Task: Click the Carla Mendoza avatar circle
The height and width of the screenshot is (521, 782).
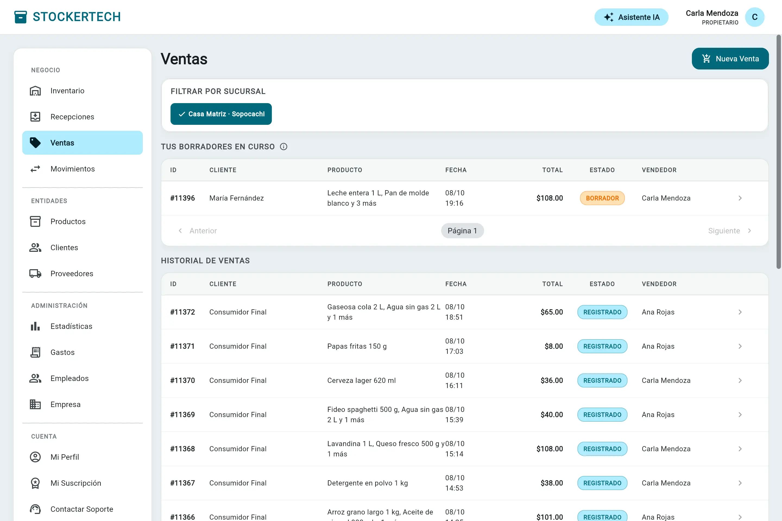Action: click(754, 17)
